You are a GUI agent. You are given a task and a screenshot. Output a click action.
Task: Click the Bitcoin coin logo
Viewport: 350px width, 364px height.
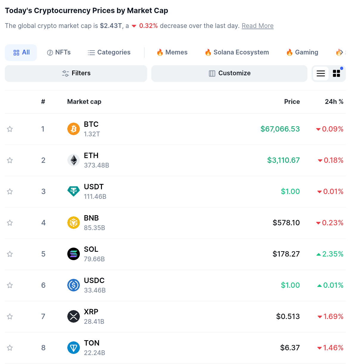pos(74,129)
